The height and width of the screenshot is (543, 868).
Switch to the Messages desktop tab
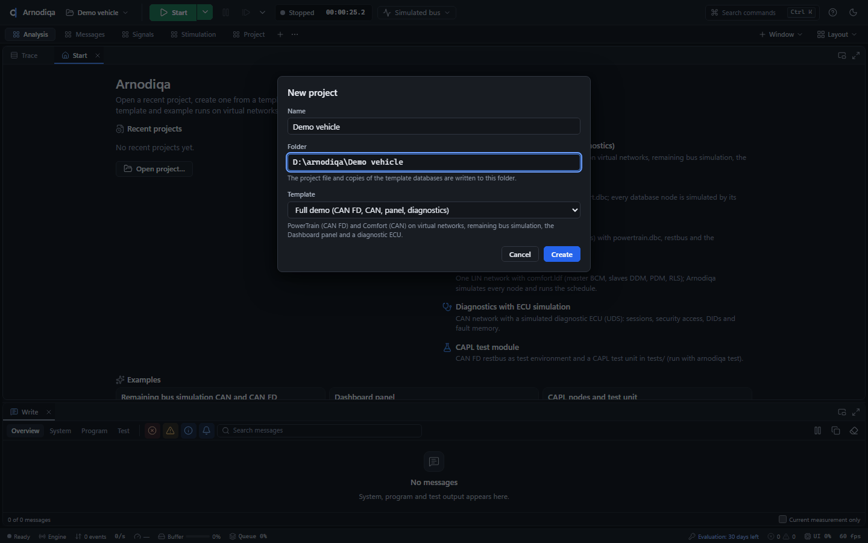pos(84,34)
